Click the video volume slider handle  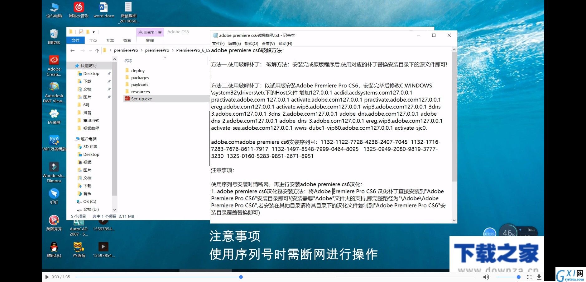[x=518, y=277]
